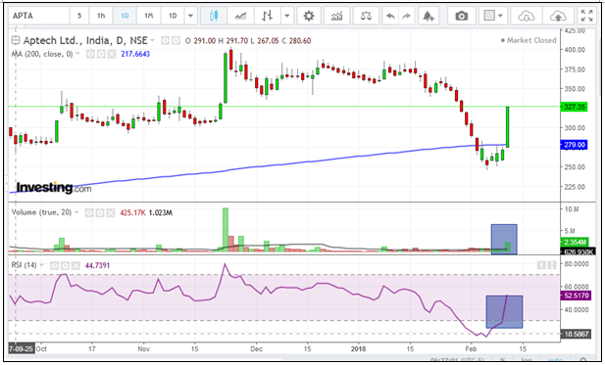Maximize the RSI pane
Screen dimensions: 605x365
tap(552, 265)
